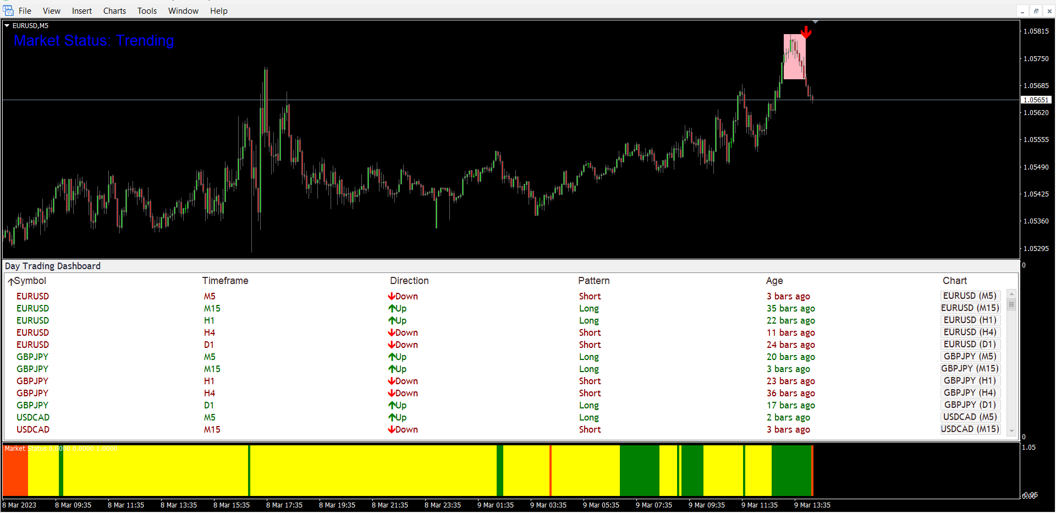
Task: Click the application icon beside File menu
Action: (x=8, y=10)
